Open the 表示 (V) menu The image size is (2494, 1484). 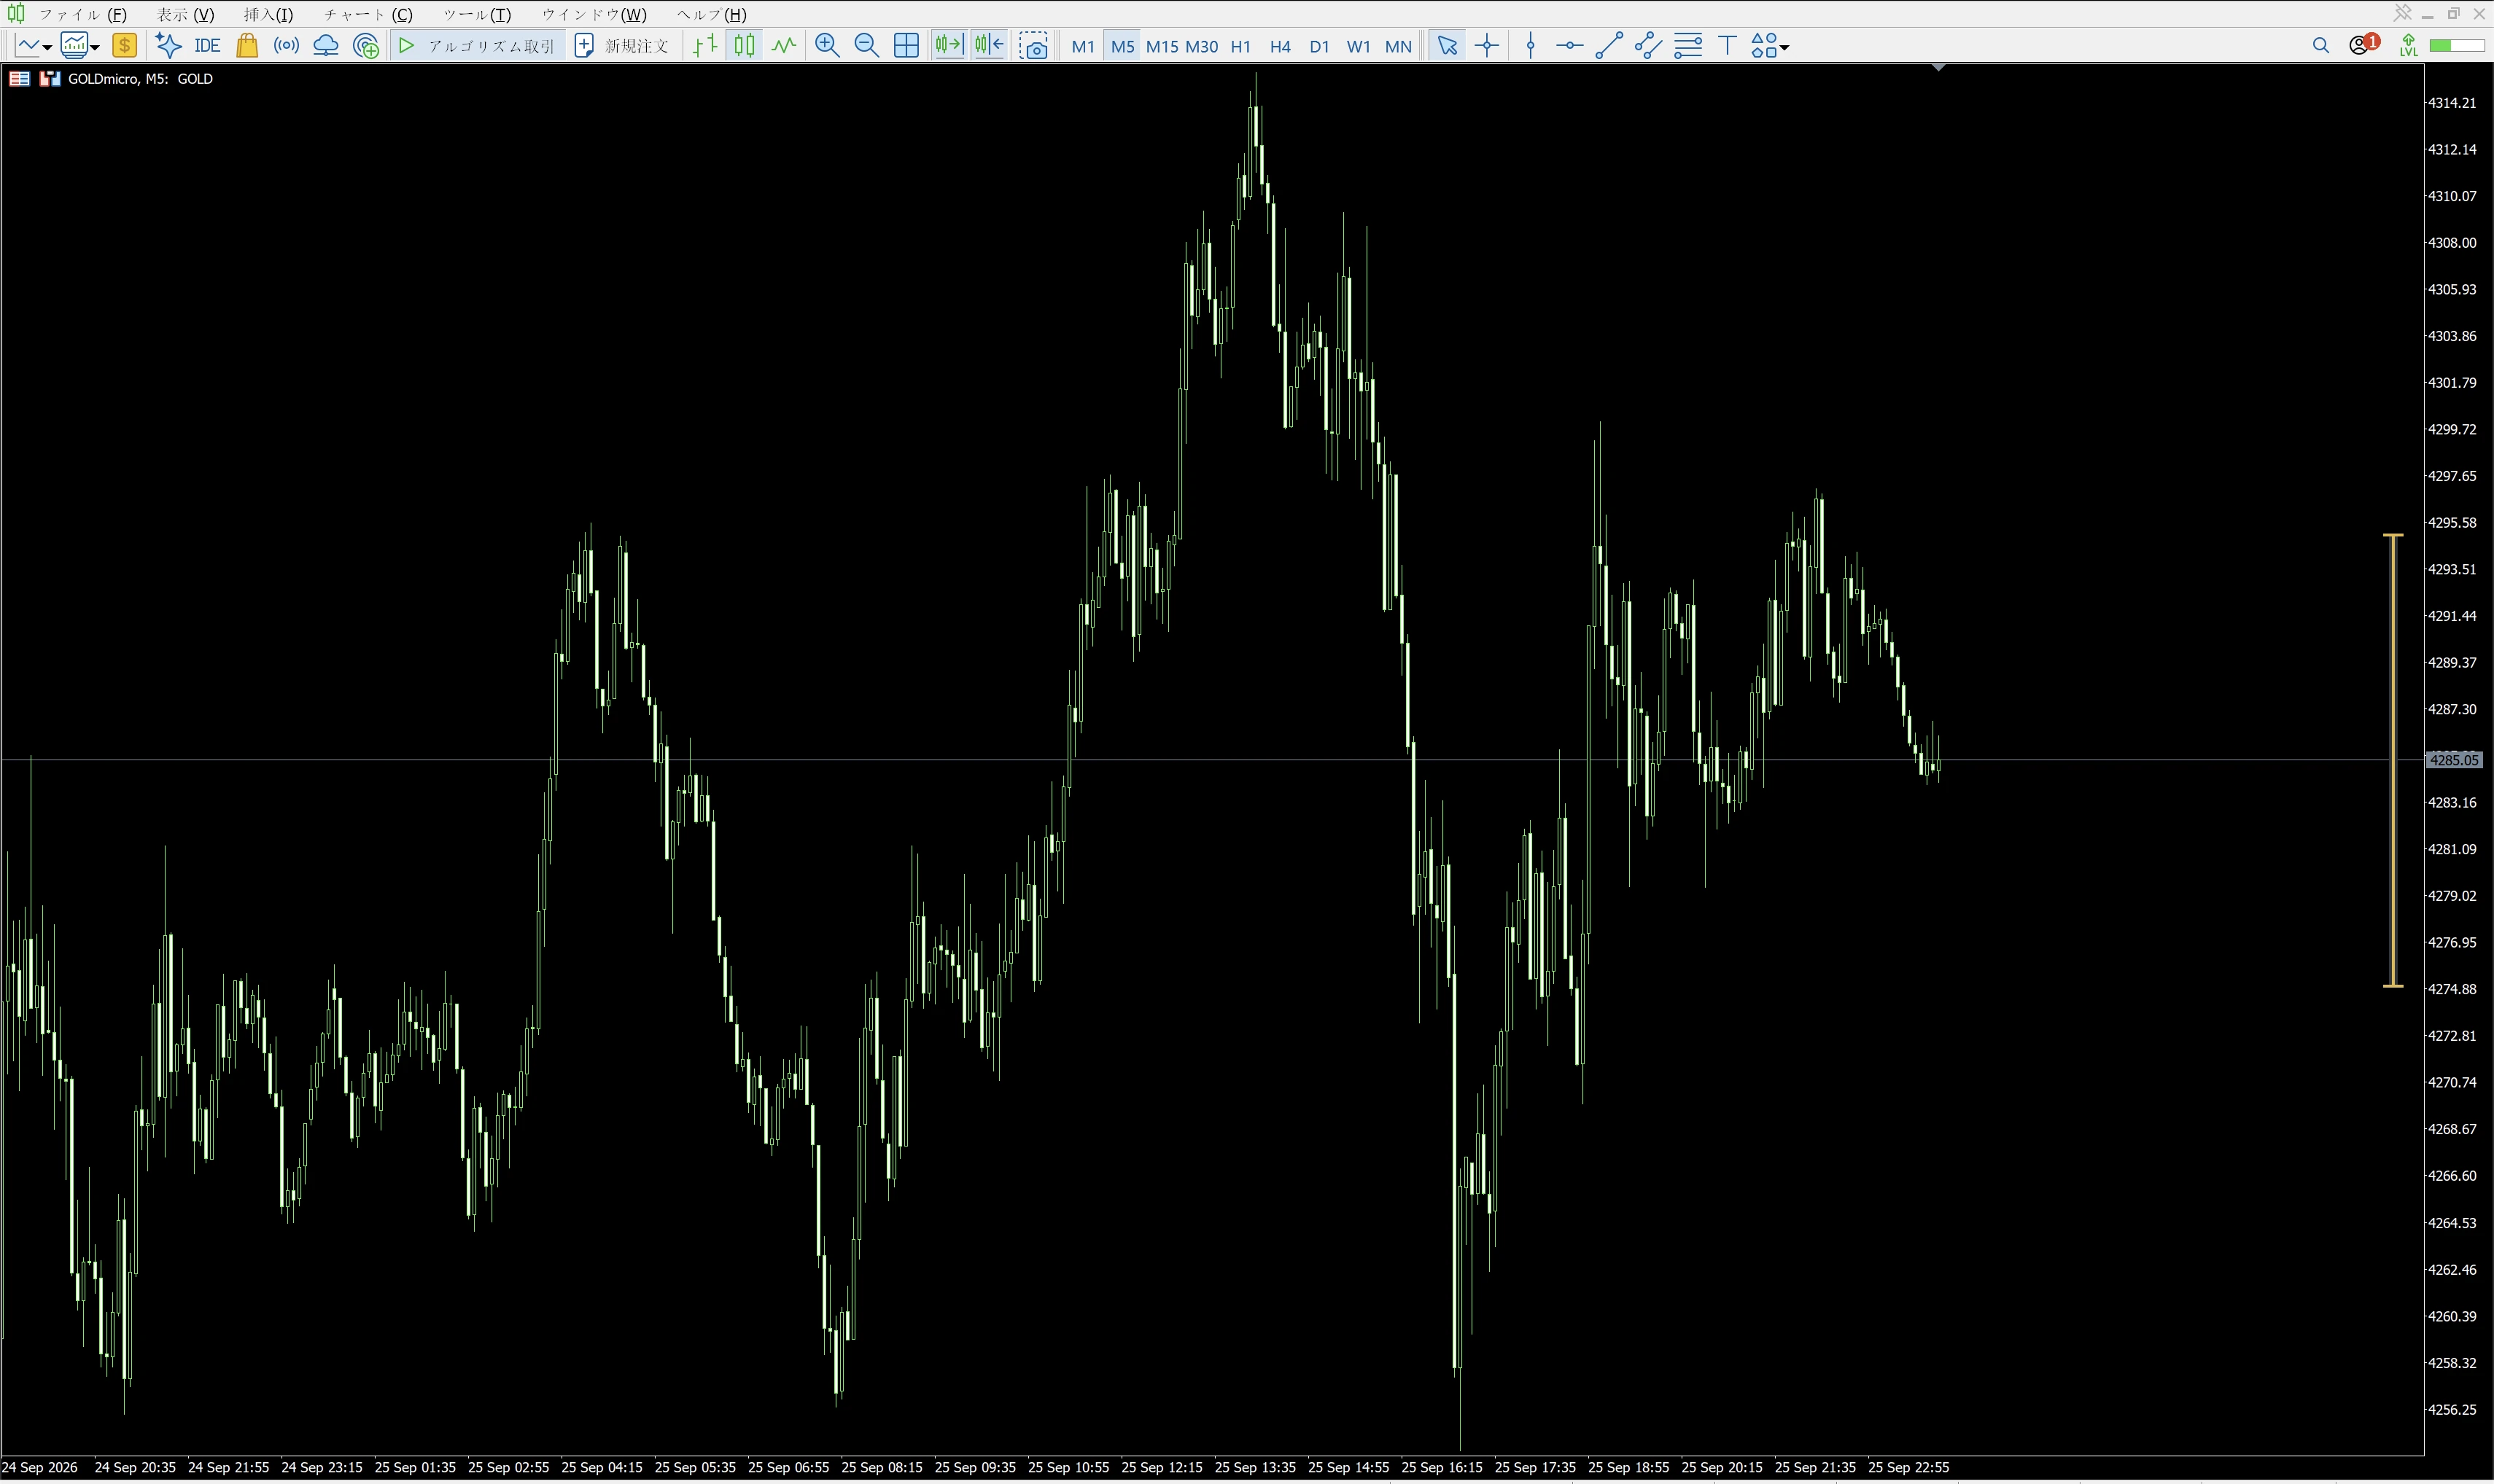pyautogui.click(x=186, y=15)
